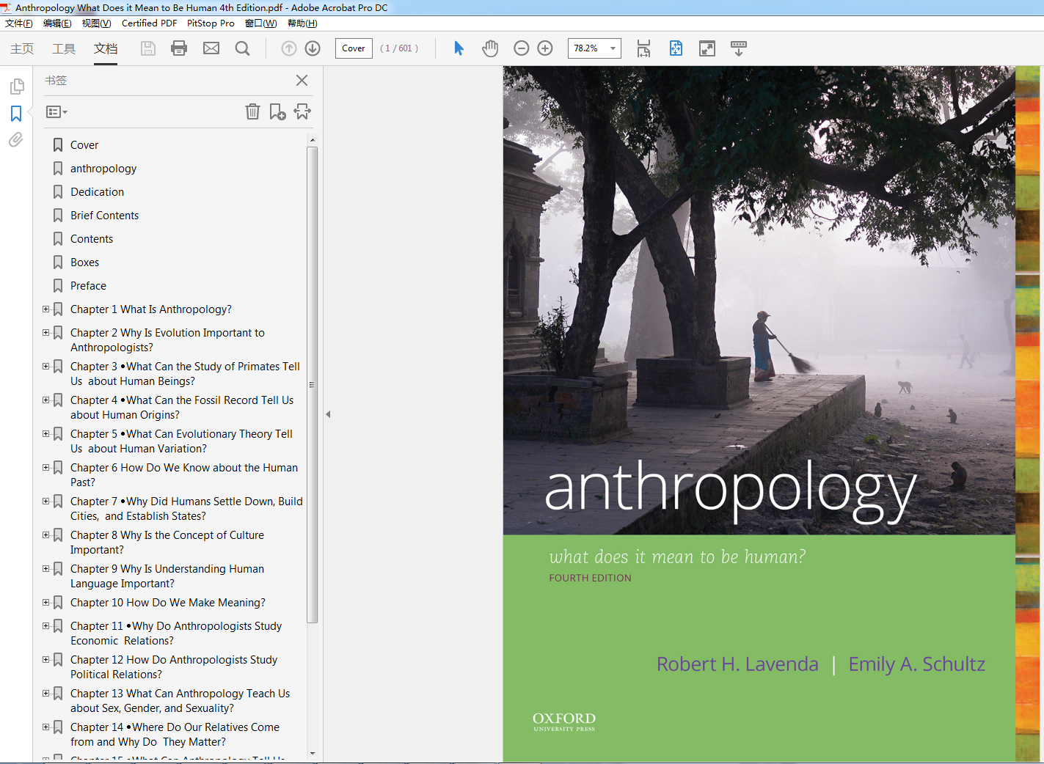Viewport: 1044px width, 764px height.
Task: Open the find text magnifier icon
Action: click(x=242, y=48)
